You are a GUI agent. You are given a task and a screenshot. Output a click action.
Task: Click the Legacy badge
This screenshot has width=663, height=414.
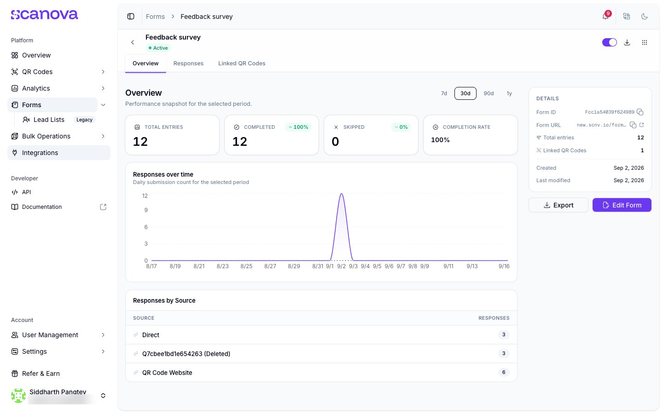click(x=84, y=120)
